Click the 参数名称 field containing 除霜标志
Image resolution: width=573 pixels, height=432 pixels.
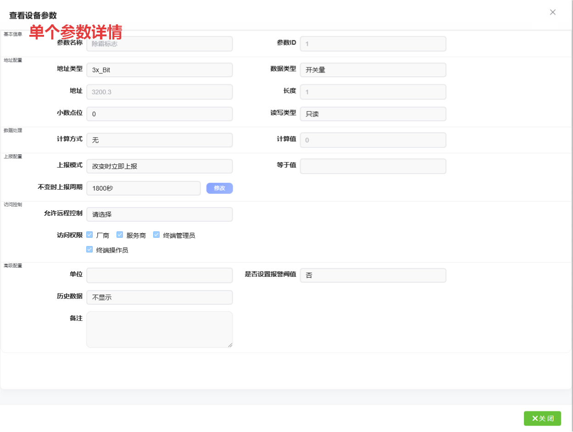160,44
